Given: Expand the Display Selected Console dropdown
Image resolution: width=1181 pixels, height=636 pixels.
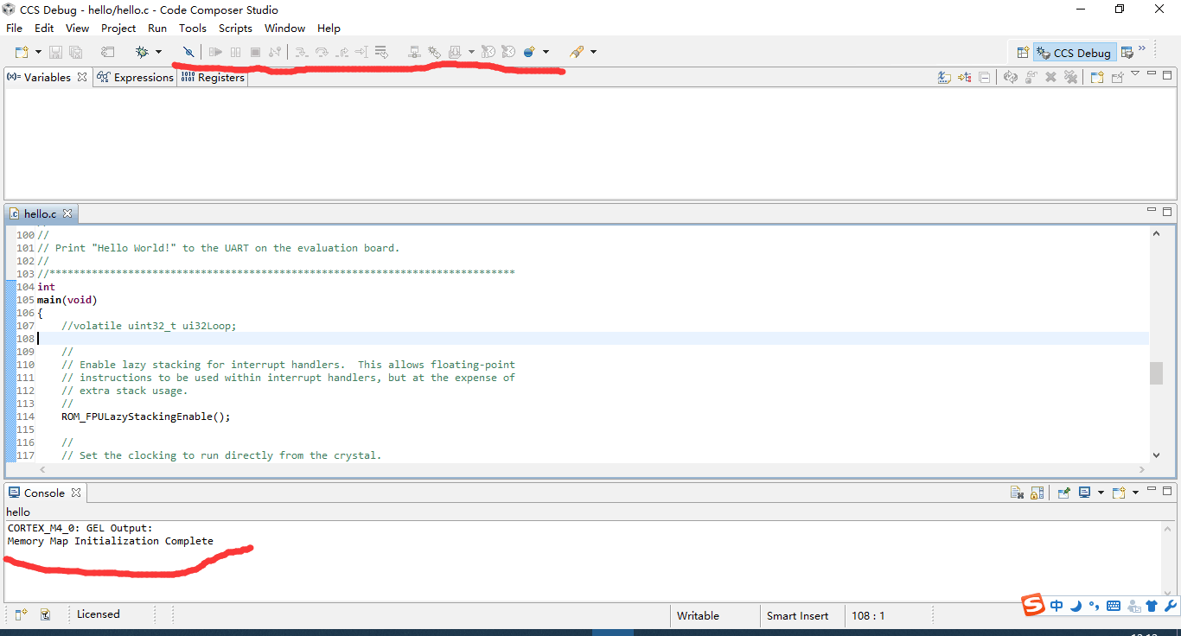Looking at the screenshot, I should coord(1101,493).
